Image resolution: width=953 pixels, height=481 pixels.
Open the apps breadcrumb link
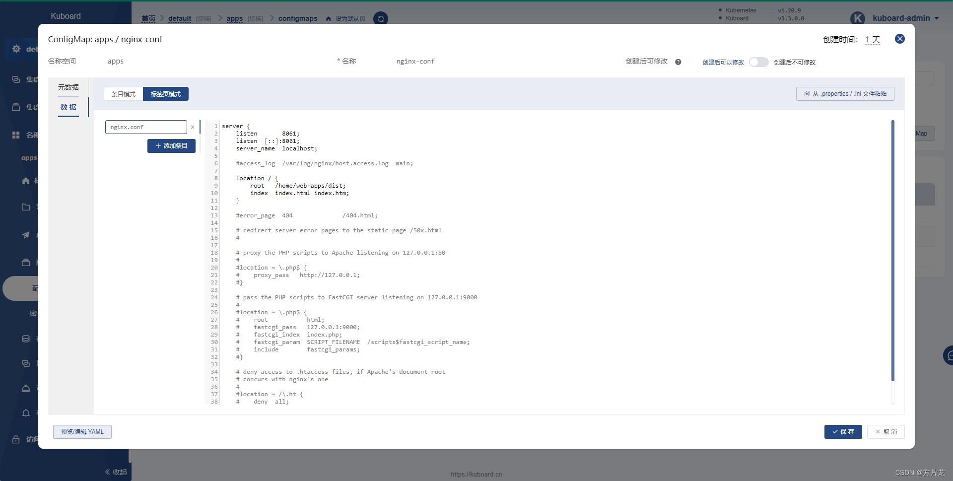[234, 19]
